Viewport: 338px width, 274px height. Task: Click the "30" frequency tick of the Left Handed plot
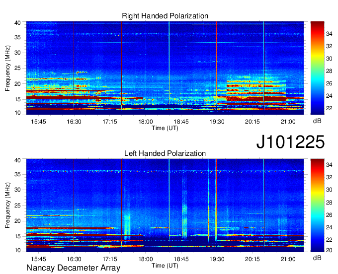(x=17, y=190)
